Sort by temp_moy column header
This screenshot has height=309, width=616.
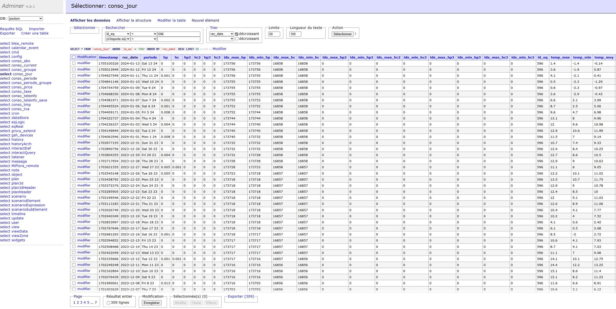tap(603, 58)
